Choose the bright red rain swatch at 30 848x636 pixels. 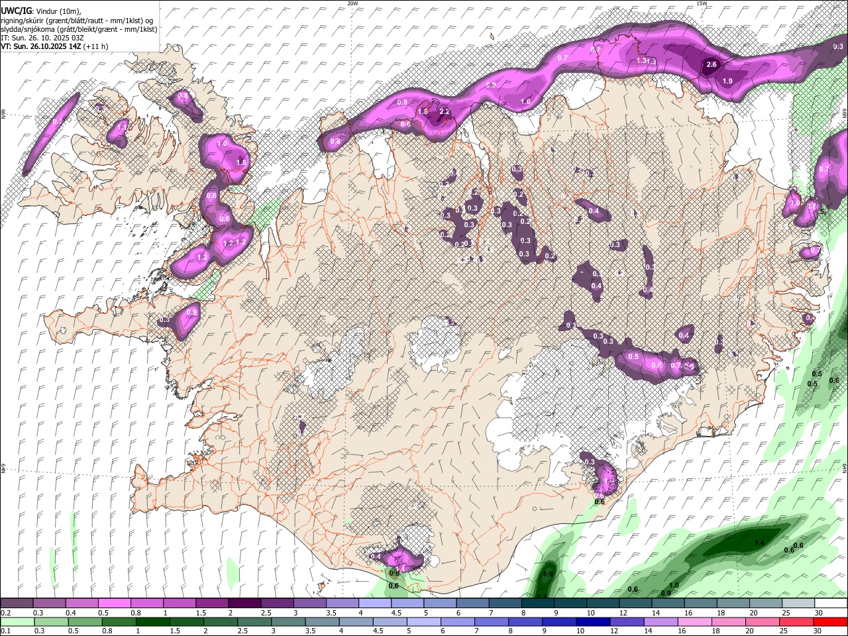click(830, 622)
